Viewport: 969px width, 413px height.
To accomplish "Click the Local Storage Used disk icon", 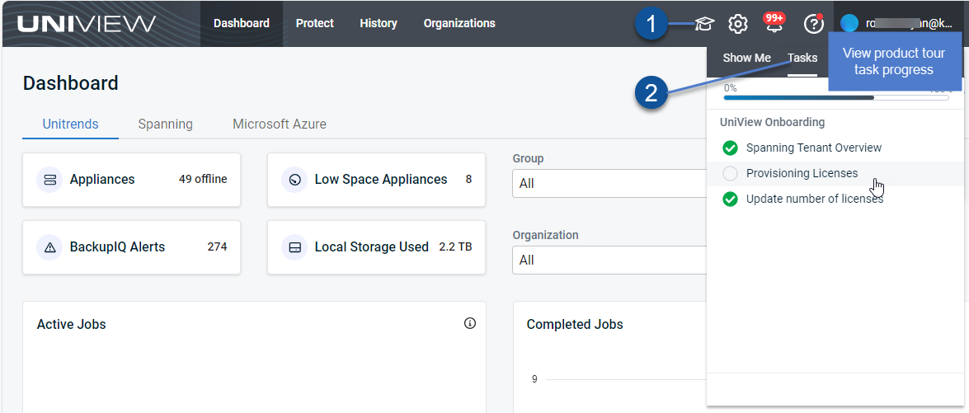I will point(294,247).
